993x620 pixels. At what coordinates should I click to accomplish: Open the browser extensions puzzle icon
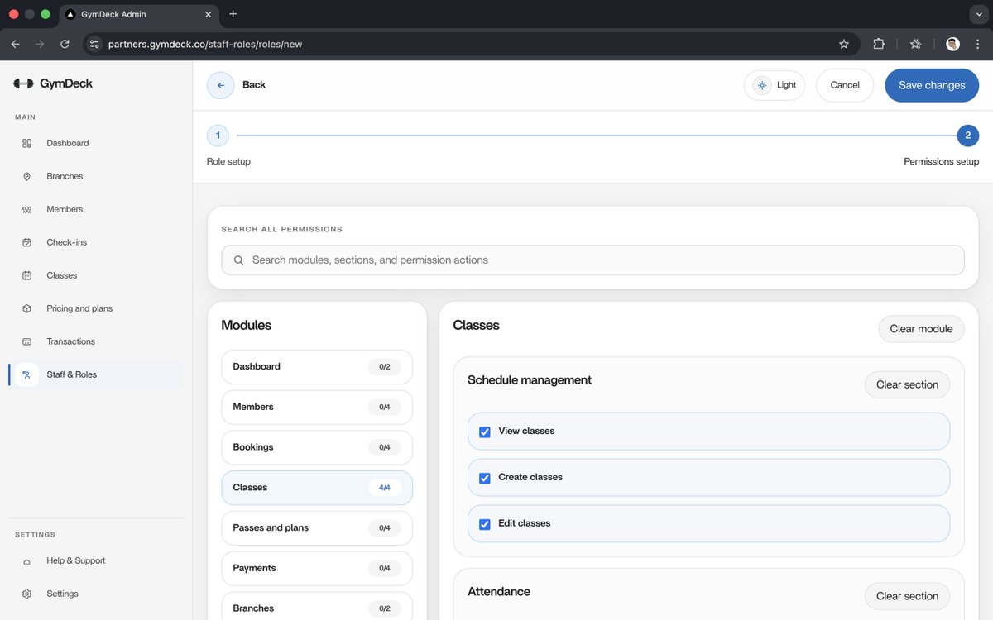pyautogui.click(x=879, y=44)
